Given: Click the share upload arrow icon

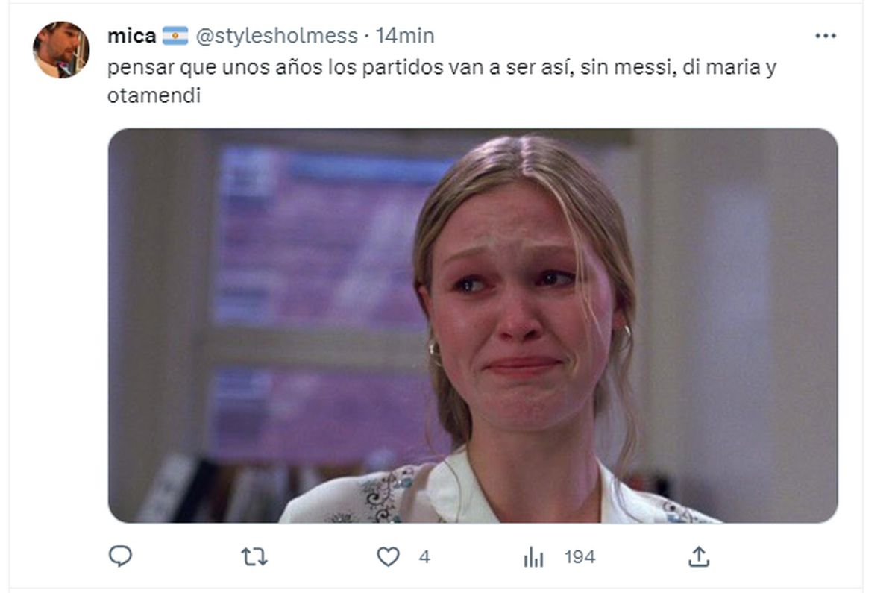Looking at the screenshot, I should [x=698, y=556].
